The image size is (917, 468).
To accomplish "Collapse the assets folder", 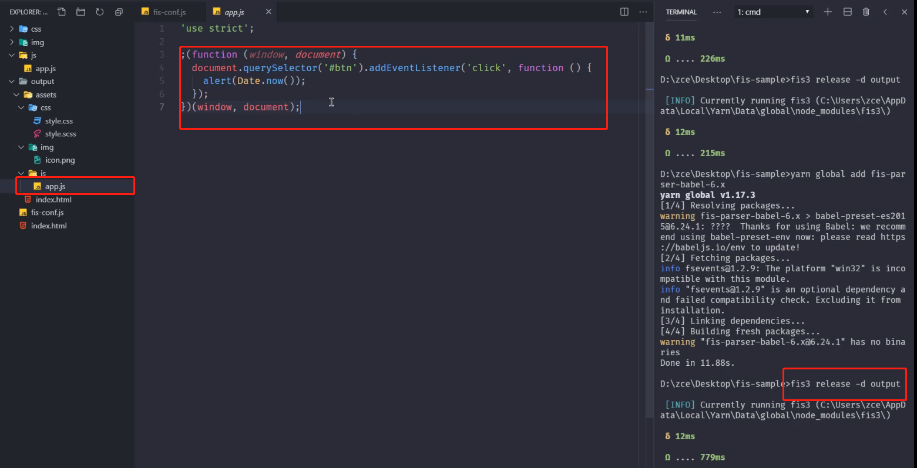I will tap(16, 95).
